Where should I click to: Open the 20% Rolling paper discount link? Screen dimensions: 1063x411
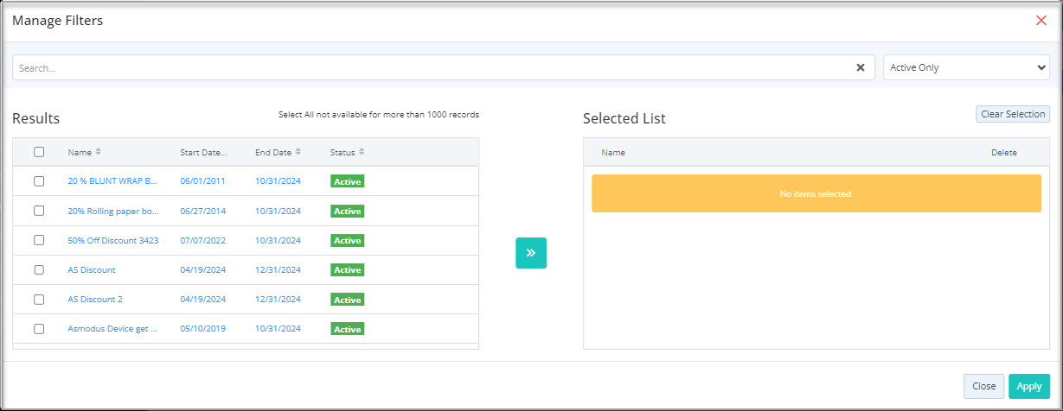click(x=112, y=211)
